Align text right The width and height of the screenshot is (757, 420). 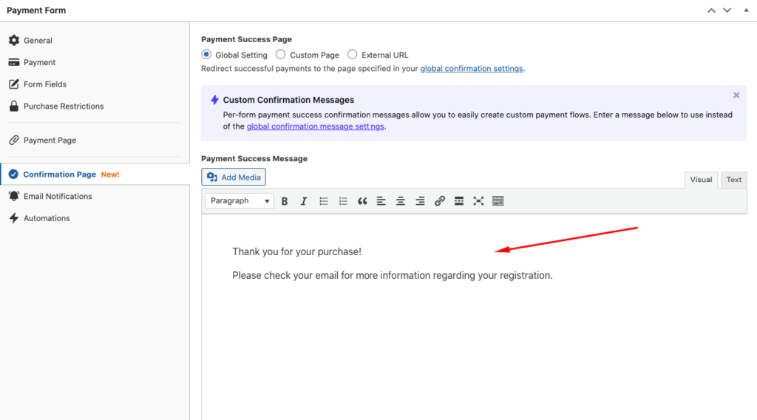pyautogui.click(x=420, y=201)
